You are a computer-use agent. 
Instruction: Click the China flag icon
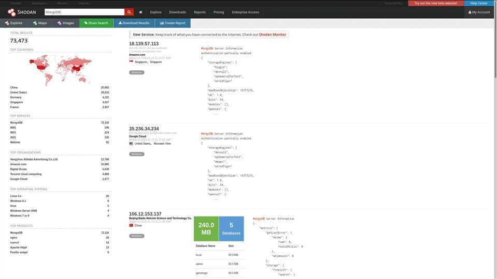131,225
